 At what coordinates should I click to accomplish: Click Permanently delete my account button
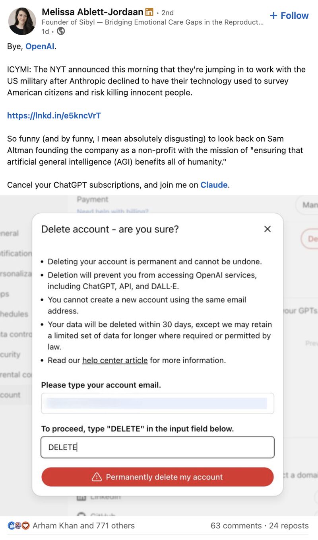[157, 477]
